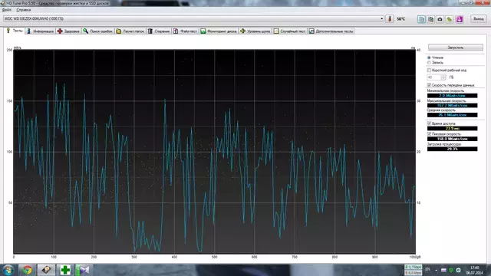Screen dimensions: 491x276
Task: Click the green options icon in toolbar
Action: click(x=450, y=19)
